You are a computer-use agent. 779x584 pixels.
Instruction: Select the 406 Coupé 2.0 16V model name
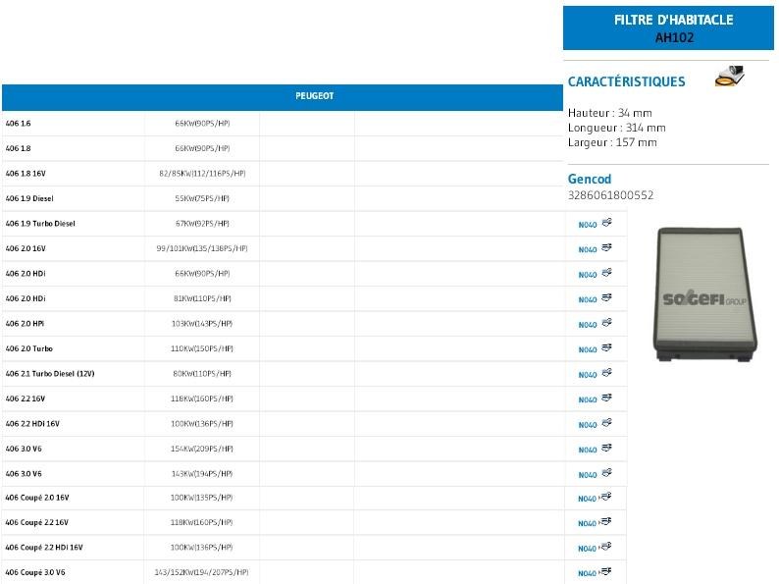click(x=37, y=498)
